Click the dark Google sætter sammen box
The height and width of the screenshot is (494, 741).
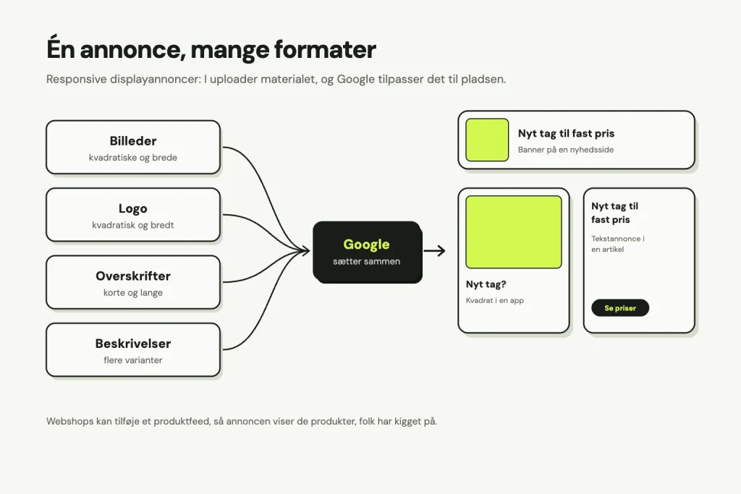point(367,252)
